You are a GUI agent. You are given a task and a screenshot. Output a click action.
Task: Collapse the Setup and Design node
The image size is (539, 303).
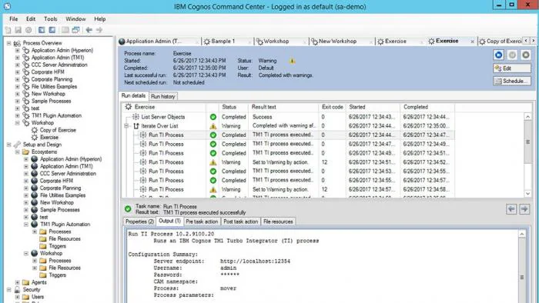8,145
